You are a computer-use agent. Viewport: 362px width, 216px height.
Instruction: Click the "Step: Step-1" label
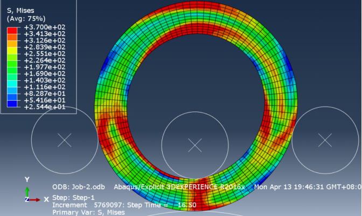[x=73, y=198]
